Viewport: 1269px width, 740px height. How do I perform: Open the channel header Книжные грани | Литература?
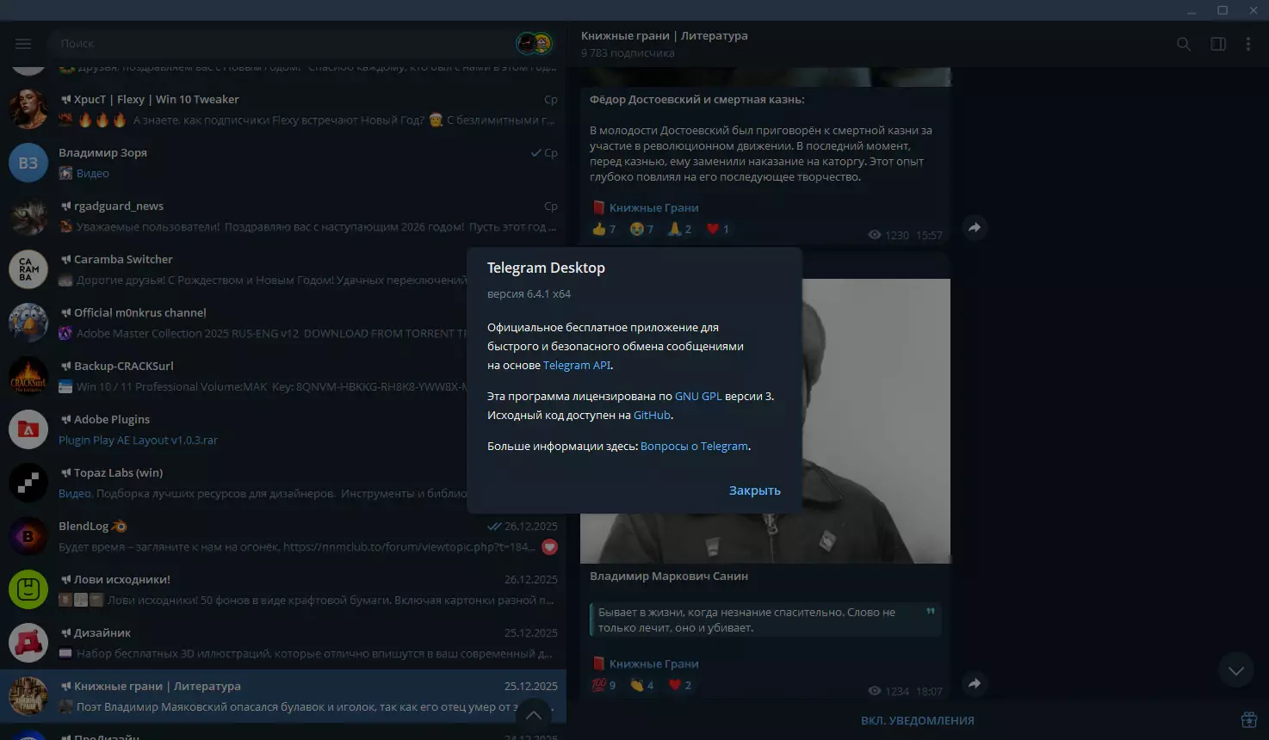(x=665, y=35)
